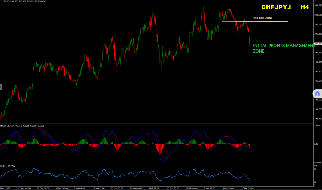The height and width of the screenshot is (190, 322).
Task: Click the yellow CHFJPY.i title label
Action: pos(276,7)
